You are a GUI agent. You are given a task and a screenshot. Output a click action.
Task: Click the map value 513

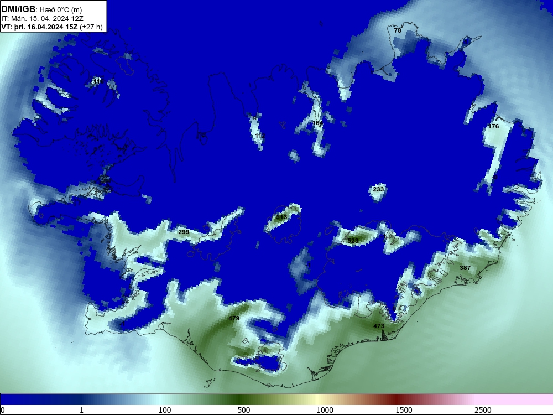tap(281, 217)
